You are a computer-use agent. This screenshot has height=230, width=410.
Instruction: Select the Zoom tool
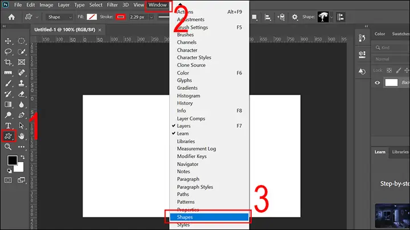click(x=8, y=147)
